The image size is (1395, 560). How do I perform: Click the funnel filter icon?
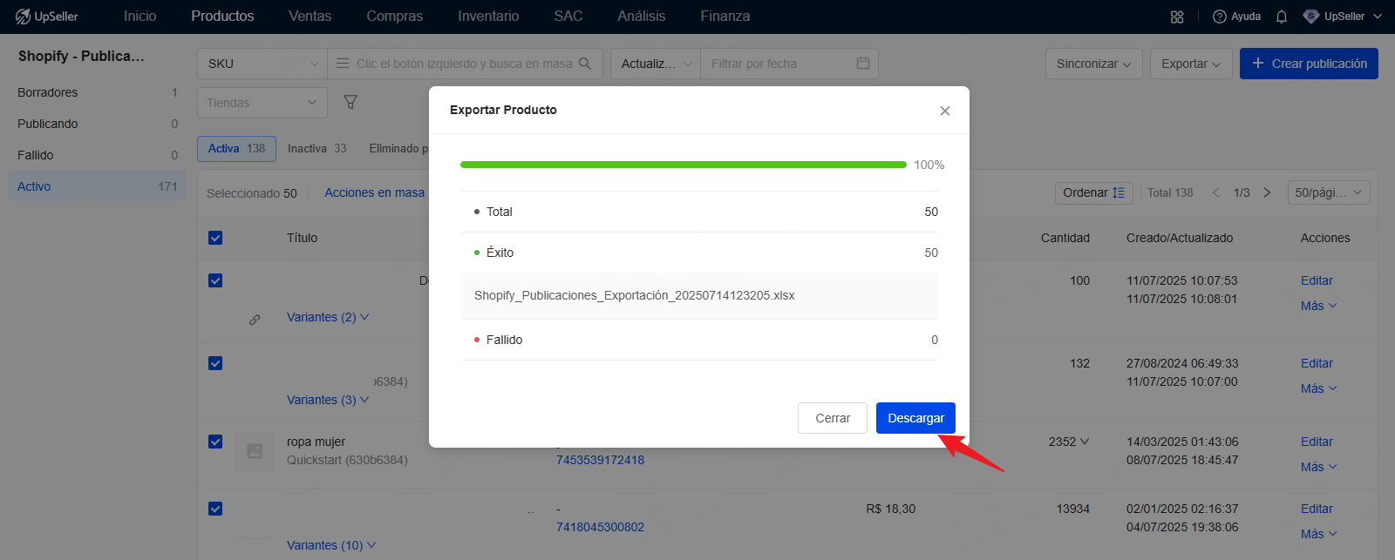[x=350, y=102]
